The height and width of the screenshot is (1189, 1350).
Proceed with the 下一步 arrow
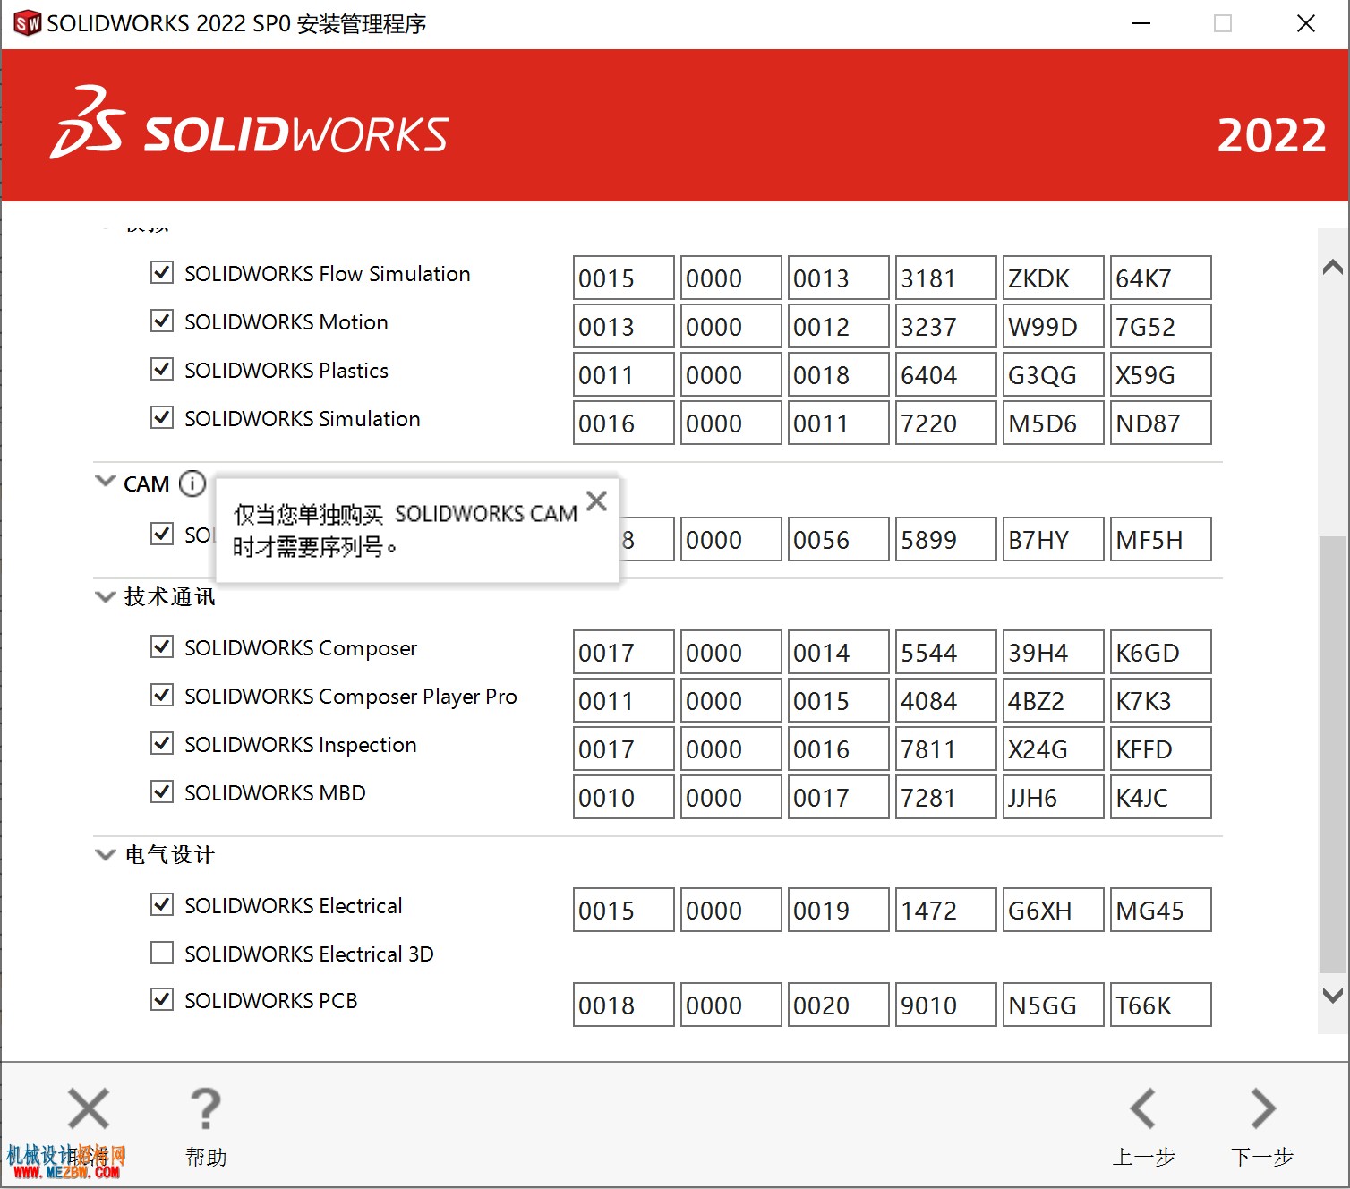click(1262, 1108)
